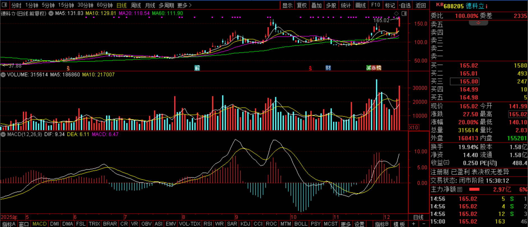The image size is (528, 227).
Task: Expand 更多 period options at the top
Action: pyautogui.click(x=184, y=5)
